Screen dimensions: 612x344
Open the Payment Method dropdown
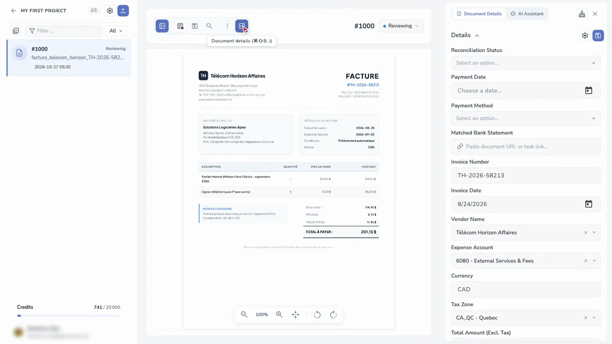coord(526,118)
